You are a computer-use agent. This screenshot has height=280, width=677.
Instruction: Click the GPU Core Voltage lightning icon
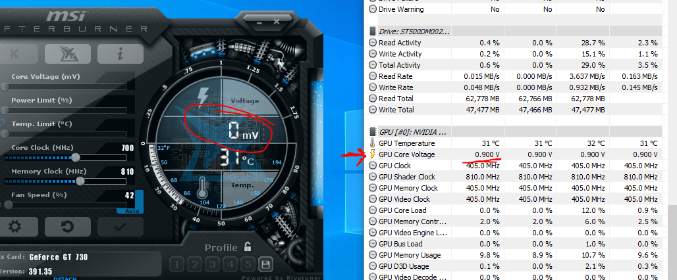(x=373, y=154)
